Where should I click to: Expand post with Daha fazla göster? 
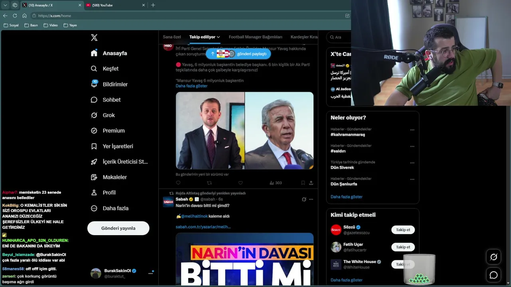point(192,86)
